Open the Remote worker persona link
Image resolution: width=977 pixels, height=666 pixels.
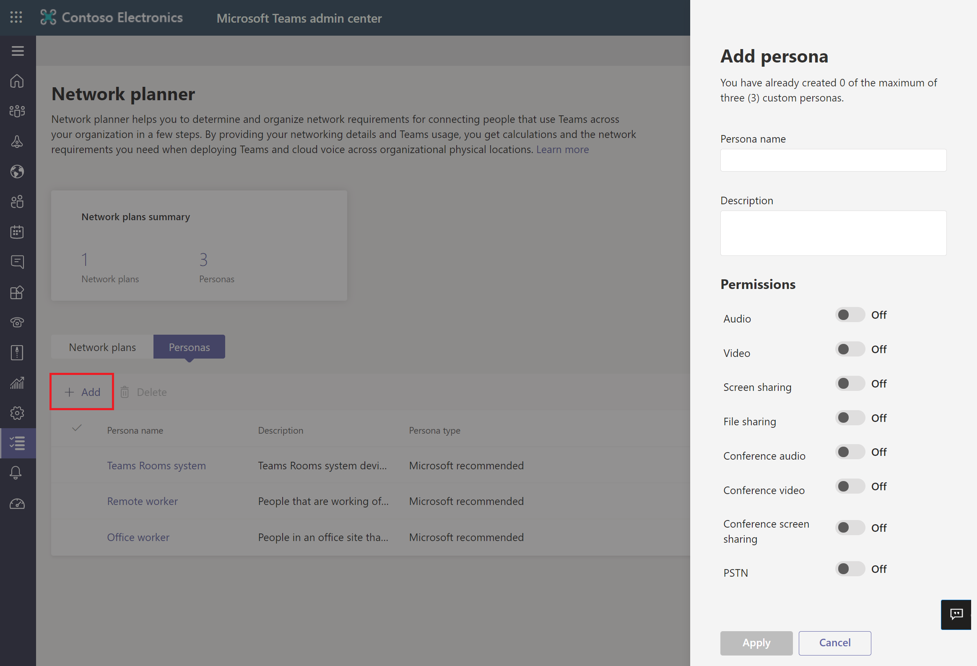[142, 501]
